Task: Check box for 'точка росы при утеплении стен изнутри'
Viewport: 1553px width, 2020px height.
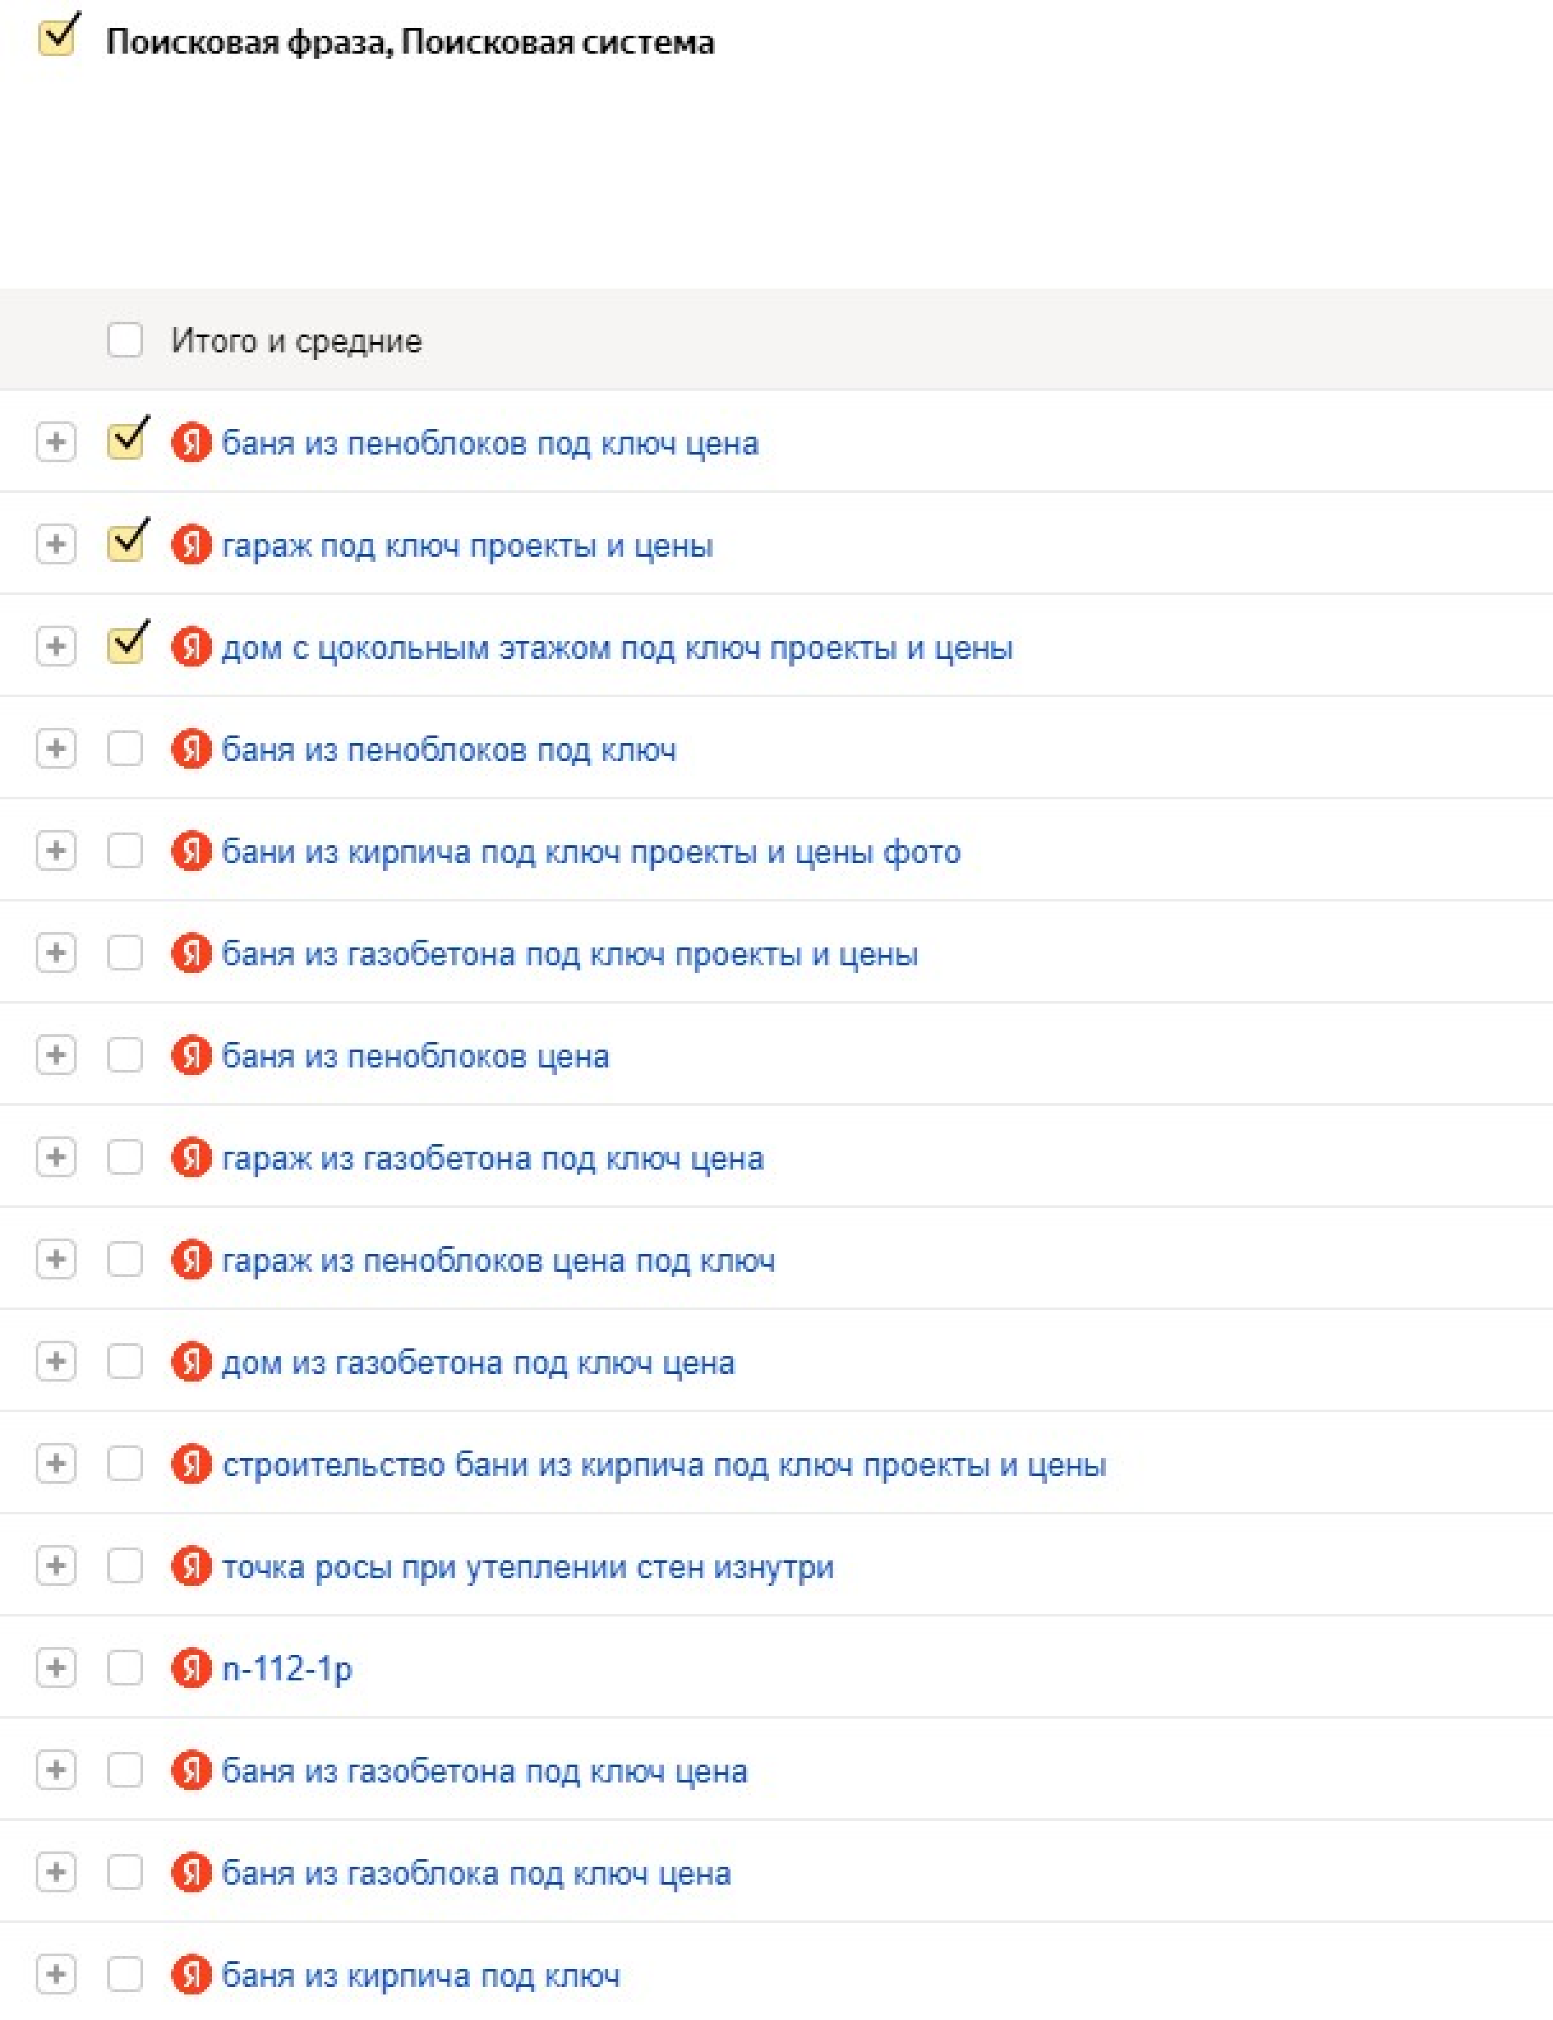Action: (x=125, y=1566)
